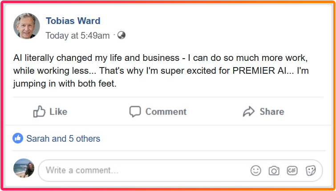This screenshot has width=336, height=191.
Task: Click the speech bubble Comment icon
Action: click(x=135, y=111)
